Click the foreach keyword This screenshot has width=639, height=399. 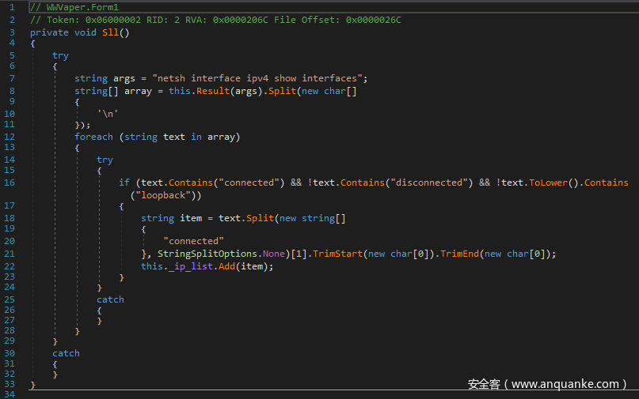94,137
